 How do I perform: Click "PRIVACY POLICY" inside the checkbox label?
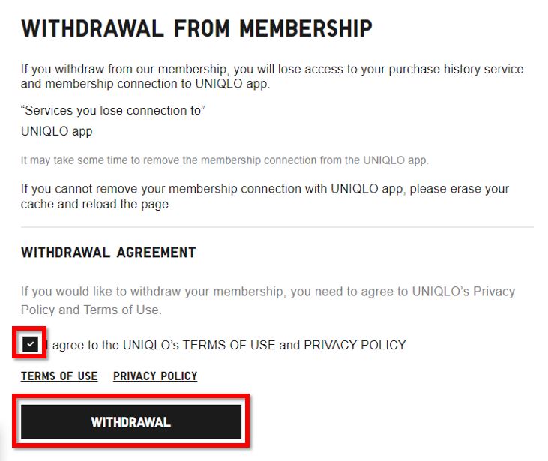pos(355,346)
